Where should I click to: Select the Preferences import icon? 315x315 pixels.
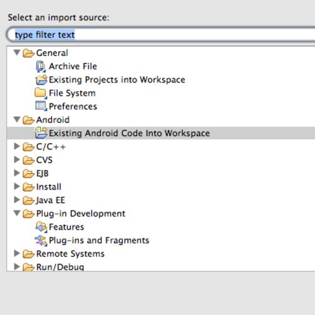pyautogui.click(x=41, y=106)
